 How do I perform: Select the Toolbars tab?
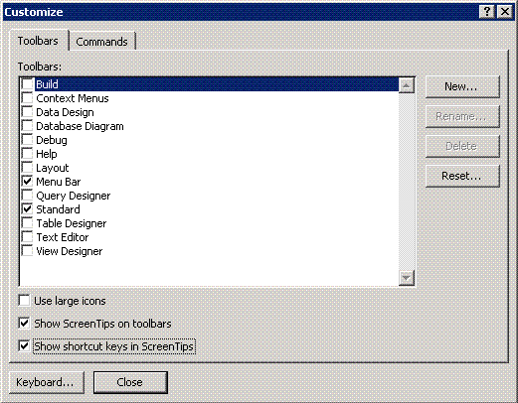38,41
